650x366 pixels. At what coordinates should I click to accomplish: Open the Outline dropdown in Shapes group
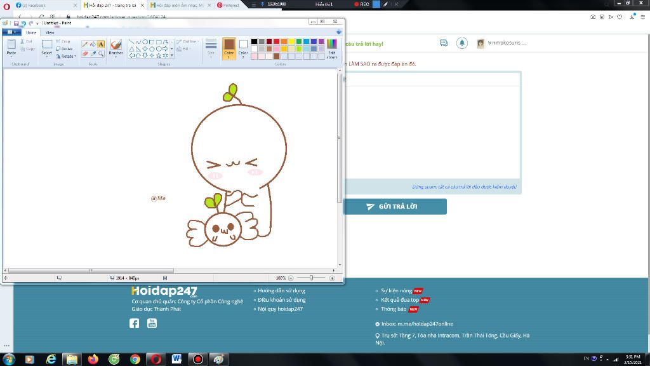click(x=188, y=41)
